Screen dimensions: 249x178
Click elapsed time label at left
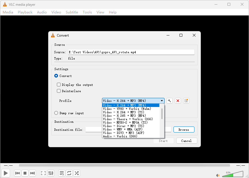[x=8, y=166]
